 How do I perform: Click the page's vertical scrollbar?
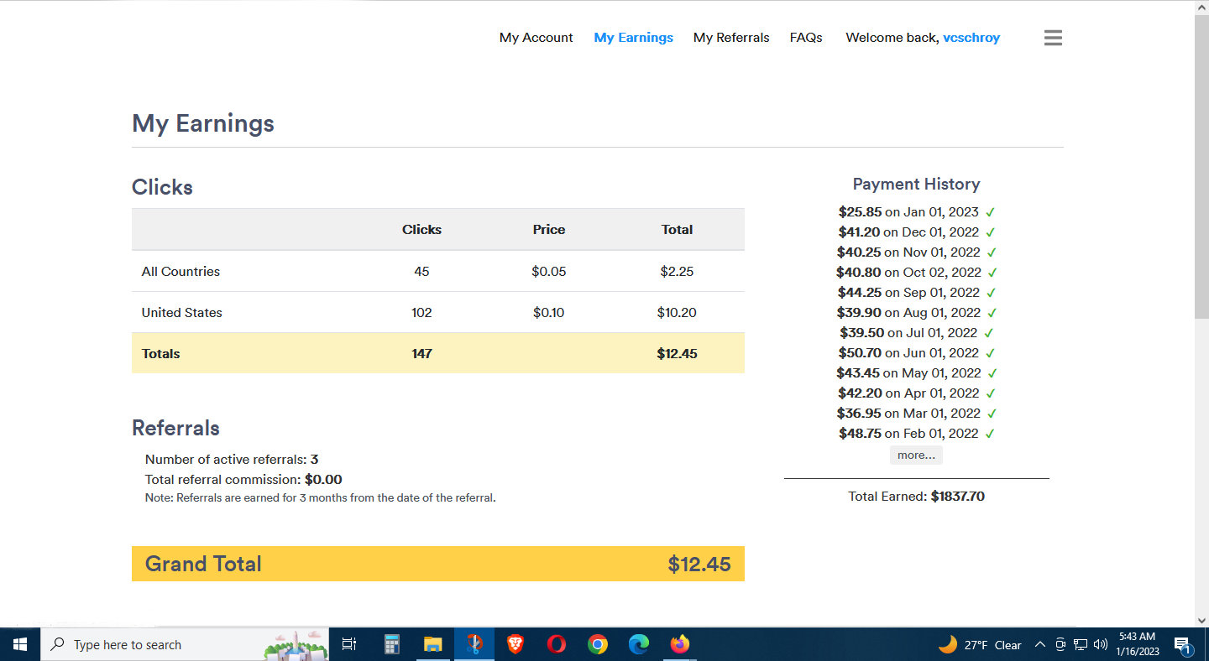coord(1201,166)
